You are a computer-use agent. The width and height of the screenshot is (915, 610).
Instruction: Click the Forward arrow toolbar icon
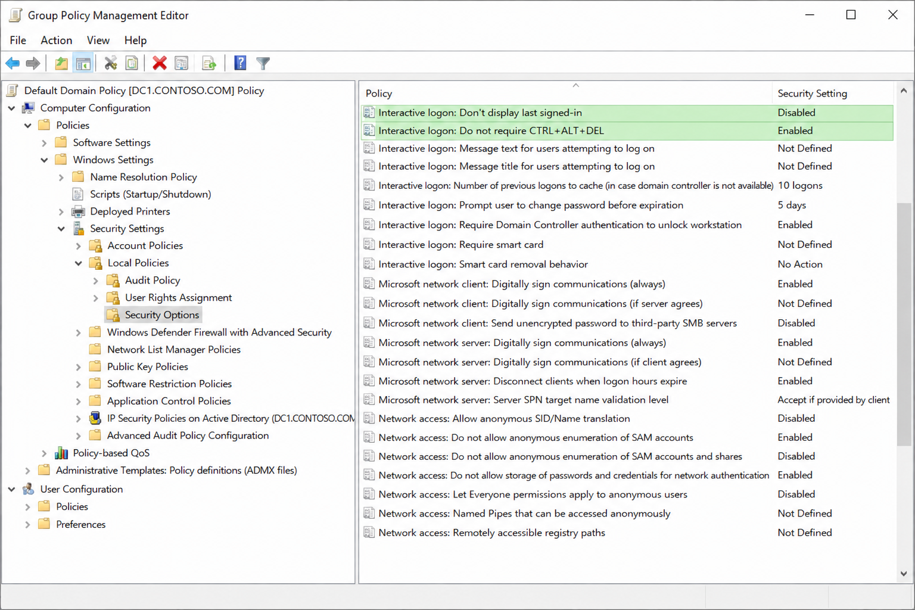point(33,63)
